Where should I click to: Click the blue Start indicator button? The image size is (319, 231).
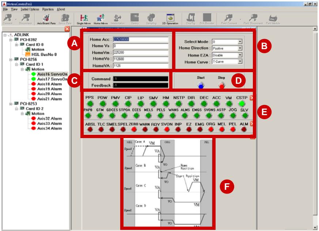[x=201, y=86]
